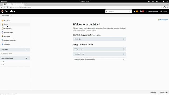Open the People page
The width and height of the screenshot is (169, 95).
pyautogui.click(x=6, y=25)
